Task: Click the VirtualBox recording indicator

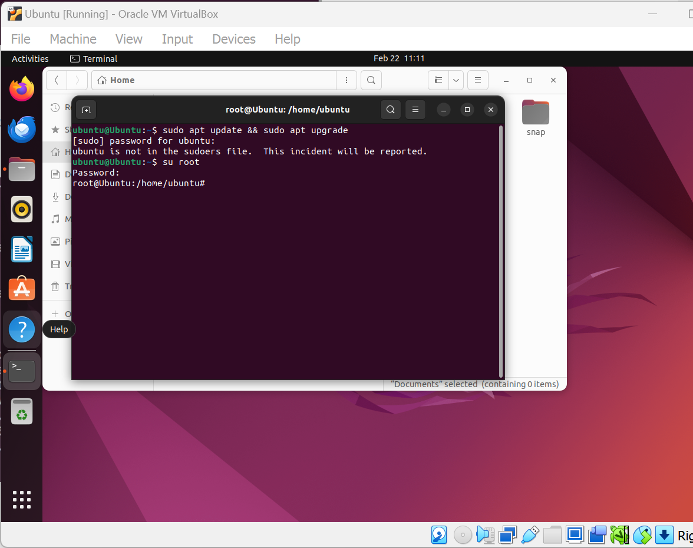Action: click(597, 535)
